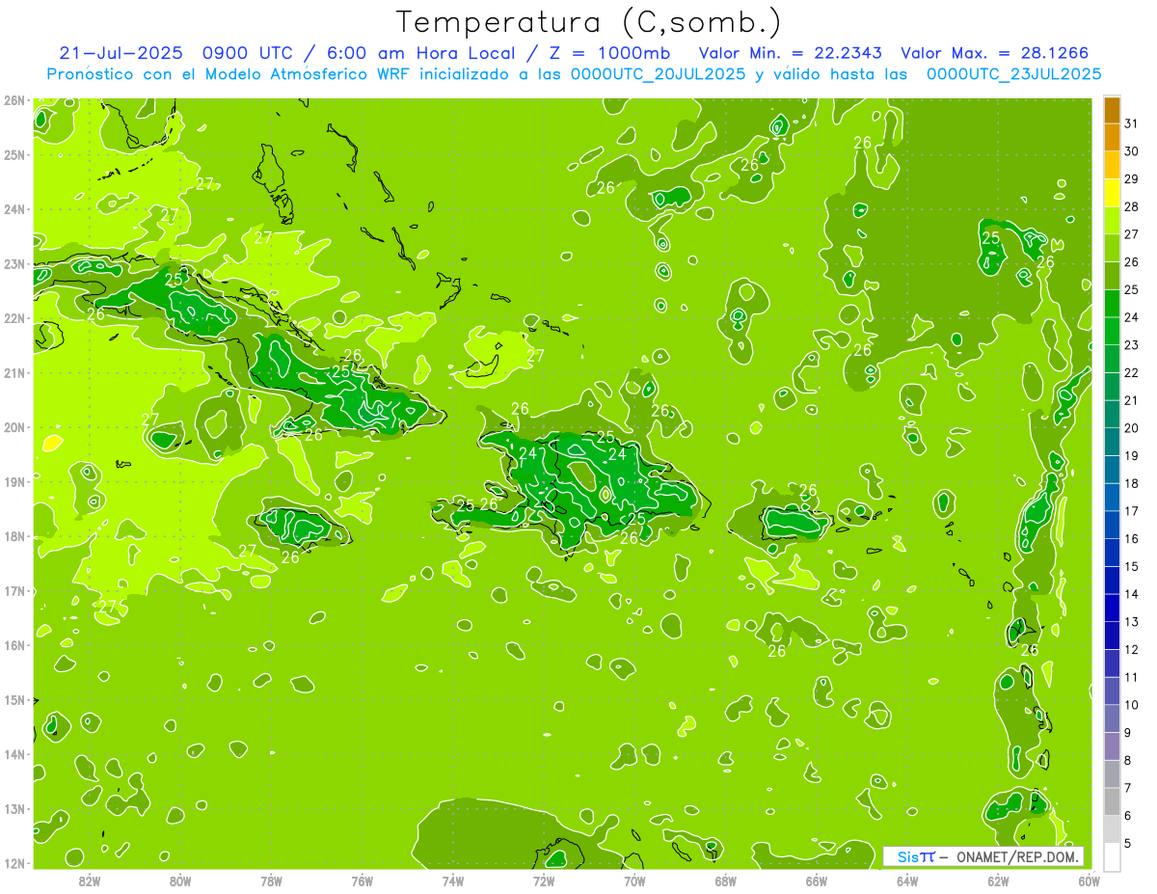1157x894 pixels.
Task: Click the color bar value label 29
Action: [x=1132, y=179]
